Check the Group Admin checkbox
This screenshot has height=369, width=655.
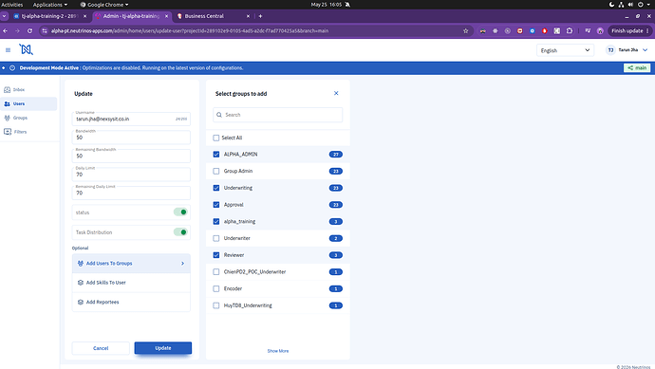pyautogui.click(x=216, y=171)
